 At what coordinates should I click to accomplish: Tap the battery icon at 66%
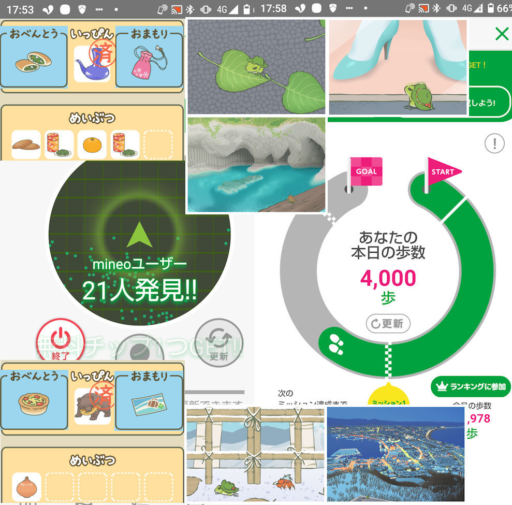pos(490,8)
